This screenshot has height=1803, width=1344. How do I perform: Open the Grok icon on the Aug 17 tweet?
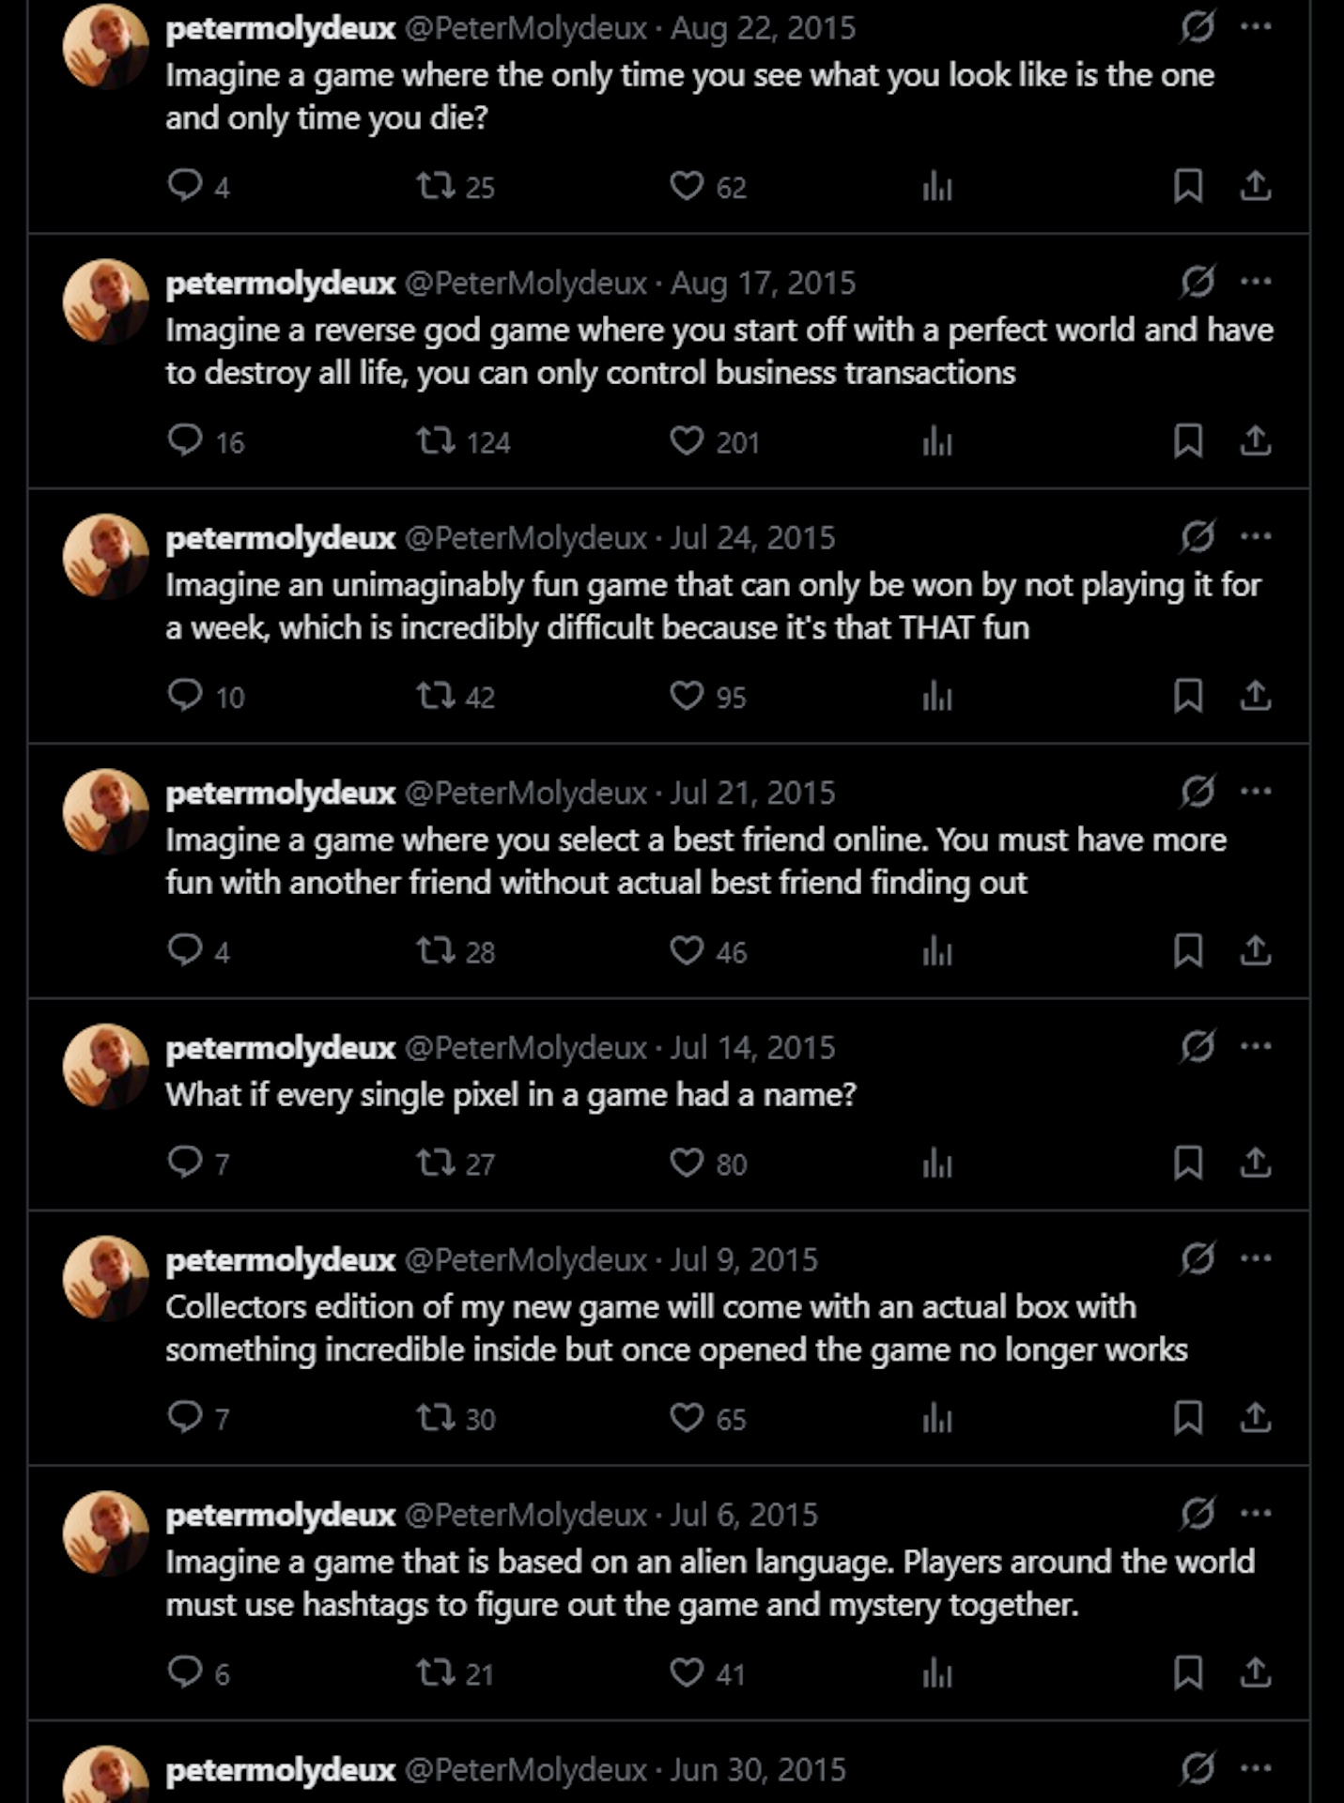(x=1197, y=280)
